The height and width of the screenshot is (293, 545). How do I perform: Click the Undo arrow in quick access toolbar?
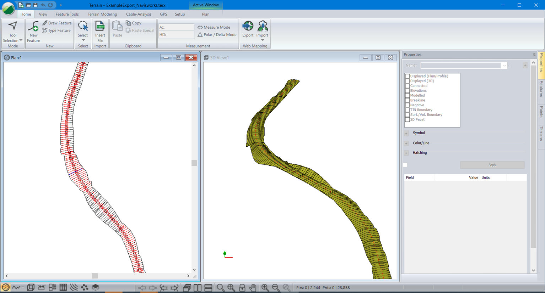coord(43,5)
